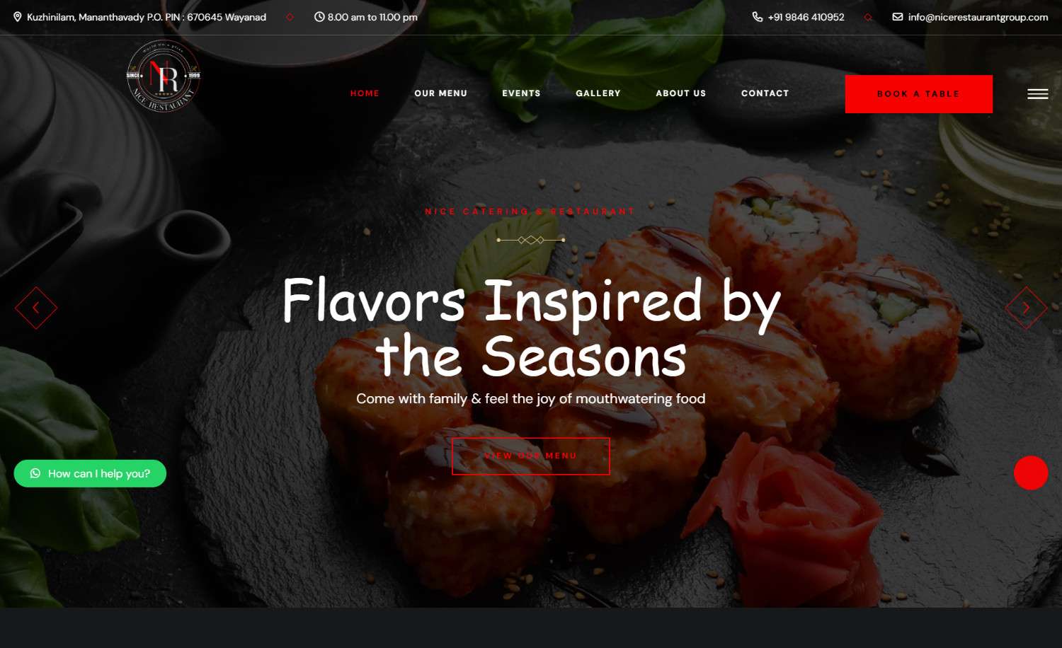Click the info@nicerestaurantgroup.com email link

pyautogui.click(x=978, y=17)
